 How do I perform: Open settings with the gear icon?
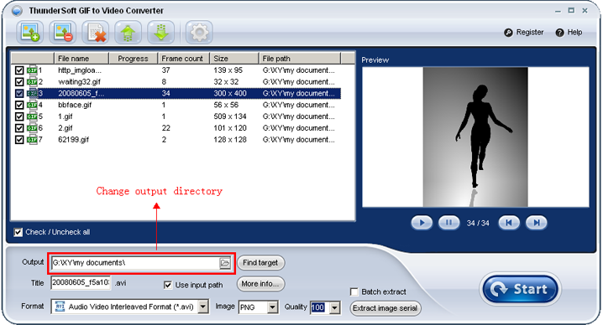click(x=199, y=32)
